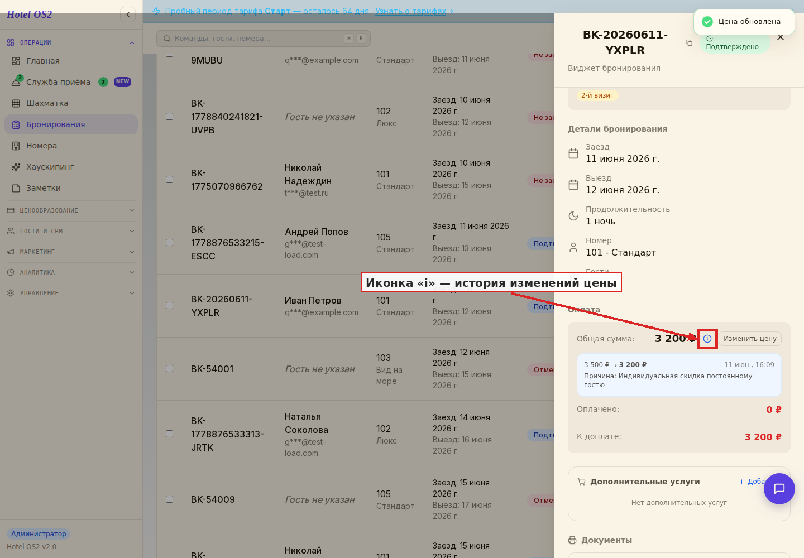Click the Hotel OS2 logo
The height and width of the screenshot is (558, 804).
pos(29,15)
